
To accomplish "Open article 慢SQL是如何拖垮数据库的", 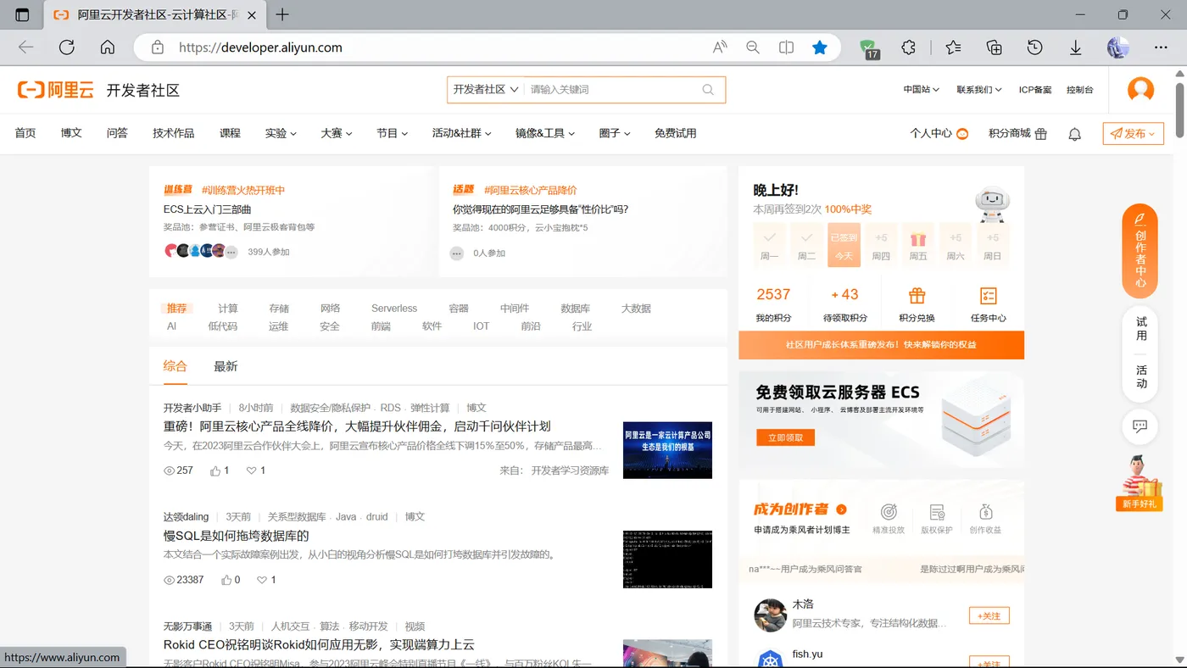I will click(x=237, y=536).
